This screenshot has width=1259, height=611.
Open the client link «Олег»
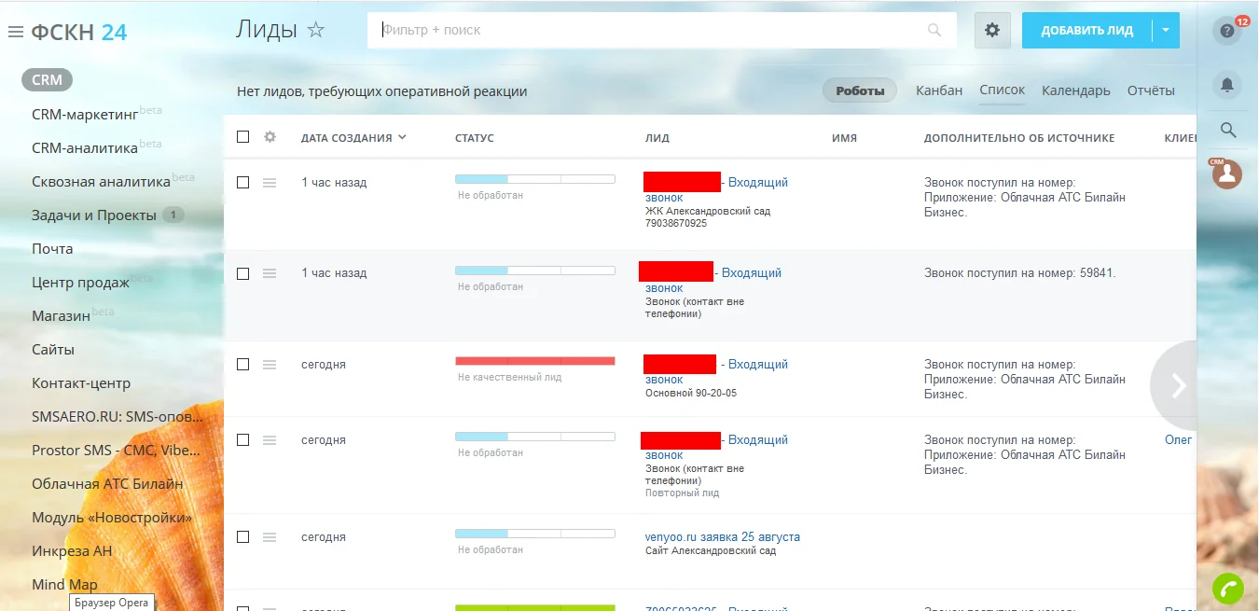[x=1178, y=439]
